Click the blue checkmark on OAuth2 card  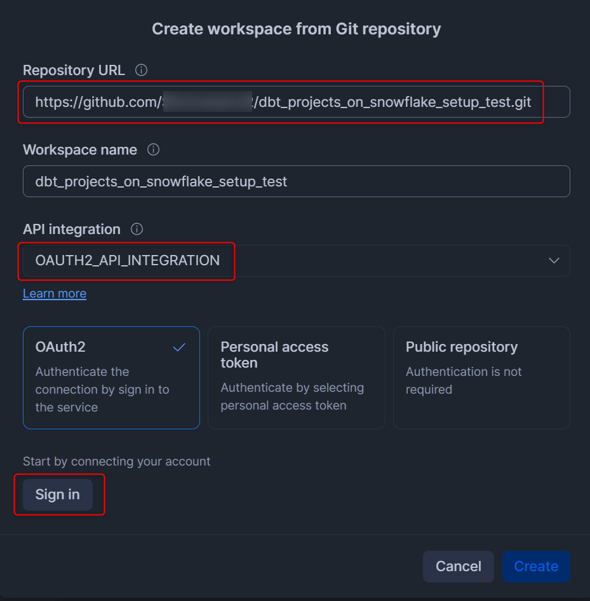179,347
